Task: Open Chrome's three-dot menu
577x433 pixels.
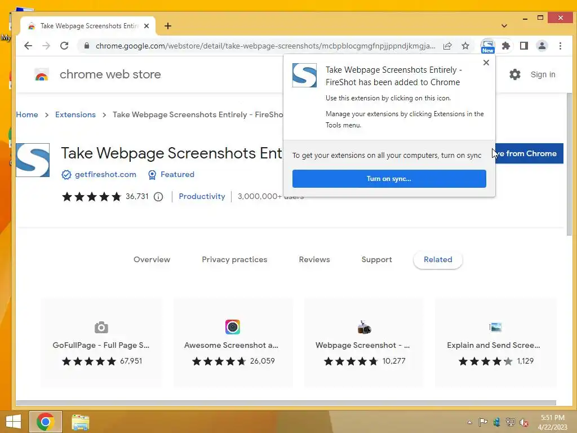Action: 560,46
